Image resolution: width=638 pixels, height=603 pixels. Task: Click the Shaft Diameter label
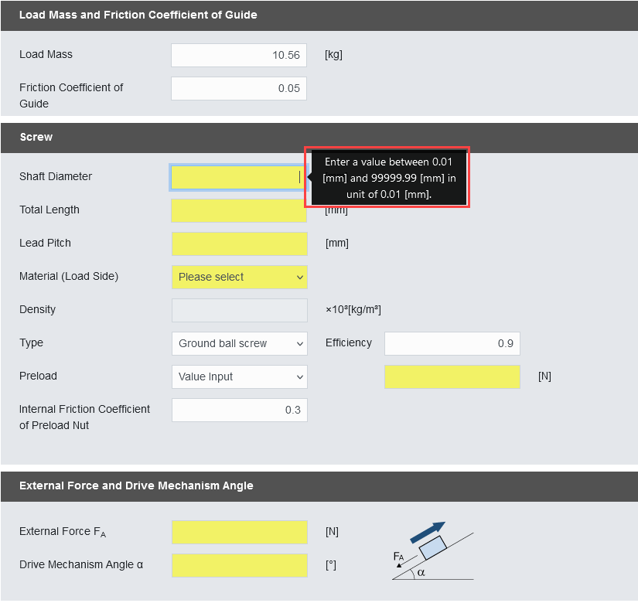coord(56,176)
